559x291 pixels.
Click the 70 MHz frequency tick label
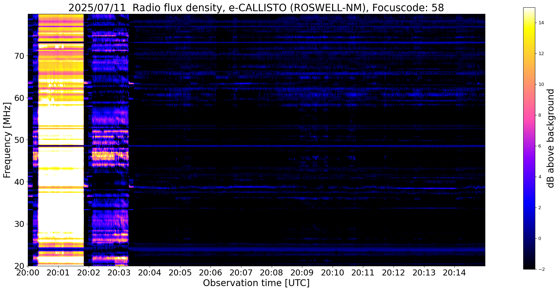pyautogui.click(x=20, y=56)
